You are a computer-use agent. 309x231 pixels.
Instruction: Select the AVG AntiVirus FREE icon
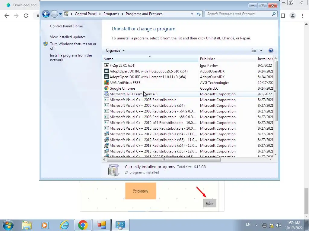click(107, 82)
